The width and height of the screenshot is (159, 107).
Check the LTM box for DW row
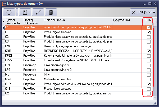(x=149, y=46)
